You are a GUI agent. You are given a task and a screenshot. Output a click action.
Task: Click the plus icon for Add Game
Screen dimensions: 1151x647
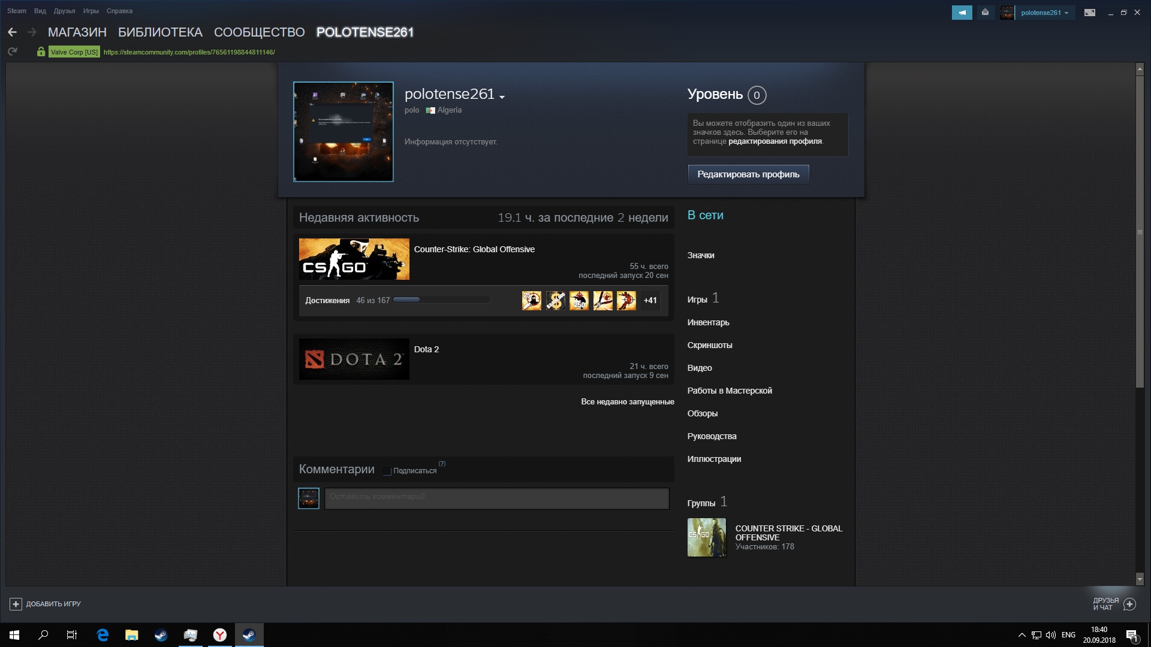(16, 604)
